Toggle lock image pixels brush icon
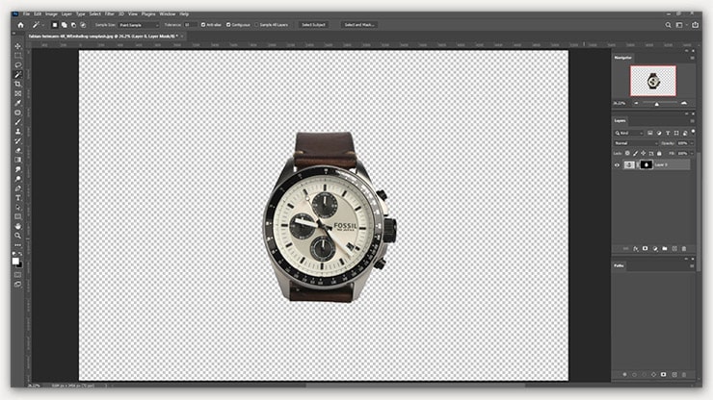The height and width of the screenshot is (400, 713). click(x=636, y=154)
